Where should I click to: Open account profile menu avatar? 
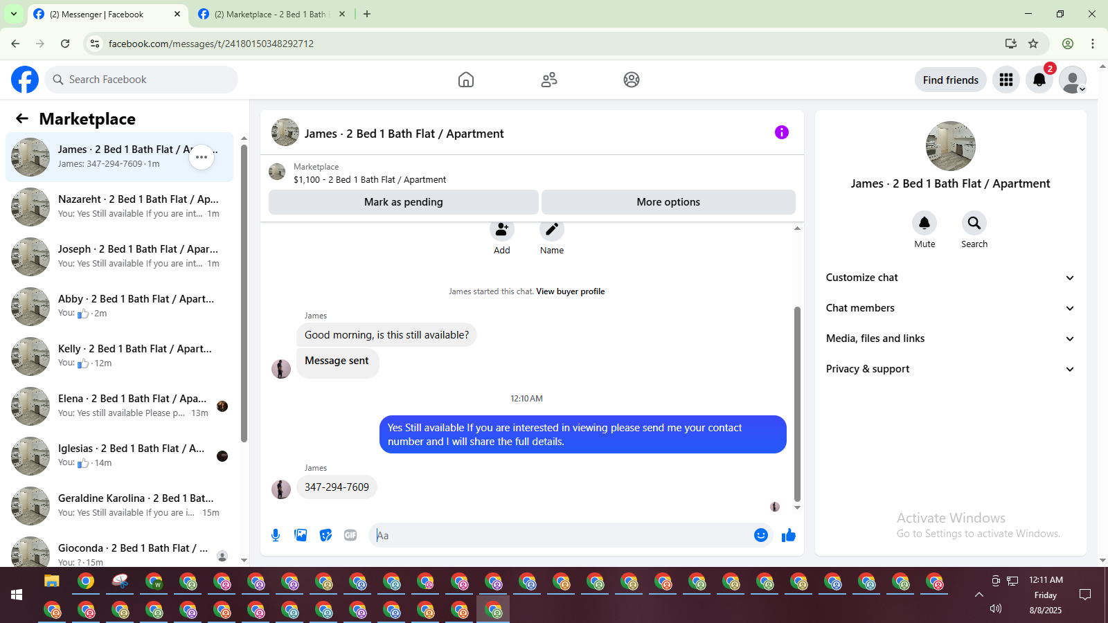tap(1073, 80)
